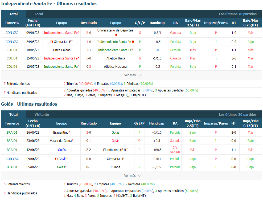Click Goiás home team on 05/06/23
This screenshot has height=200, width=263.
pos(61,167)
